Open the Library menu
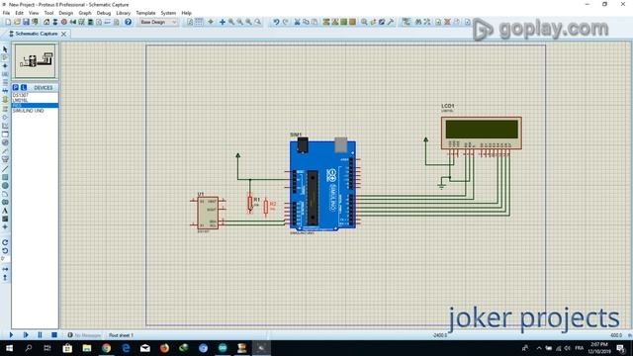The image size is (633, 356). (123, 13)
